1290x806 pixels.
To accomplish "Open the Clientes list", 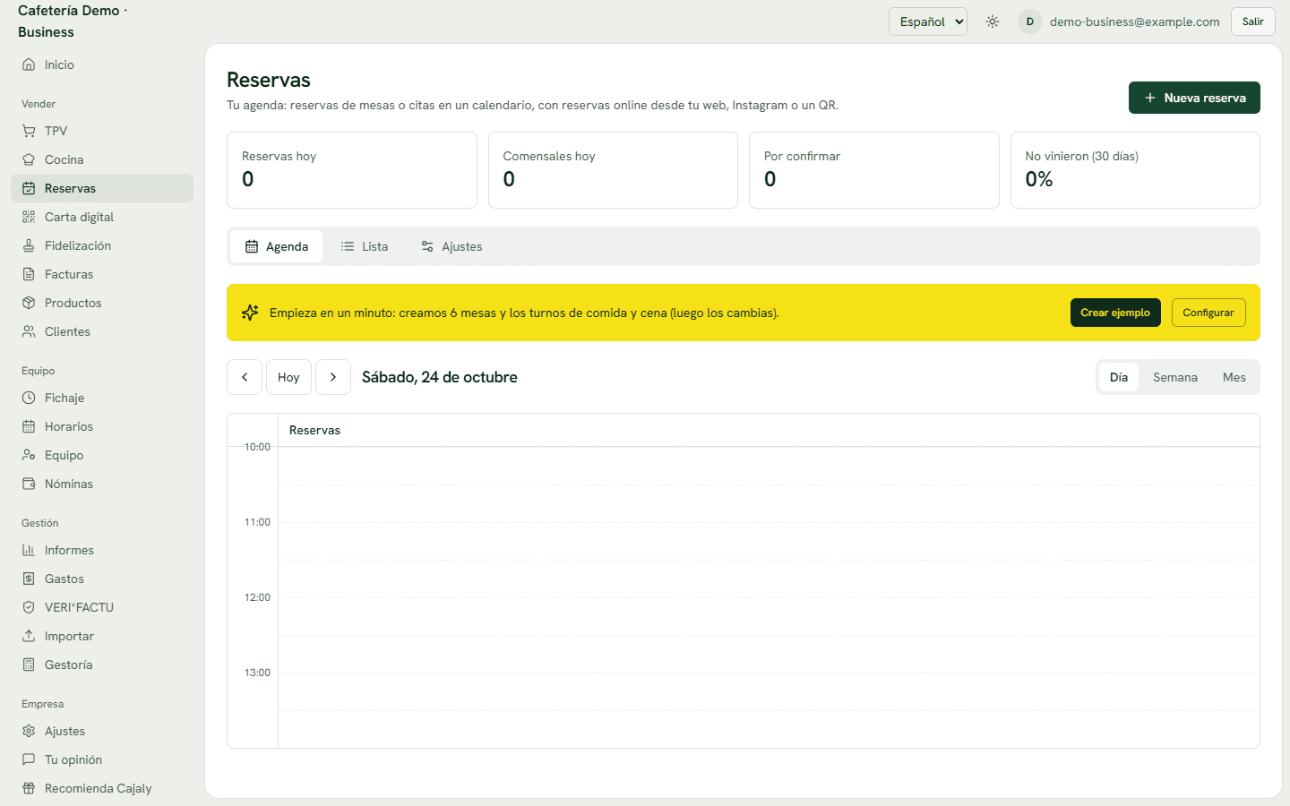I will pyautogui.click(x=102, y=331).
